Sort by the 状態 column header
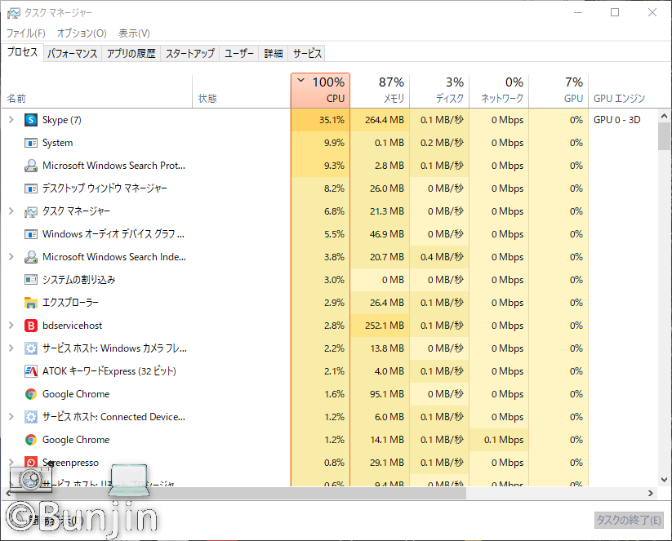672x541 pixels. (242, 91)
